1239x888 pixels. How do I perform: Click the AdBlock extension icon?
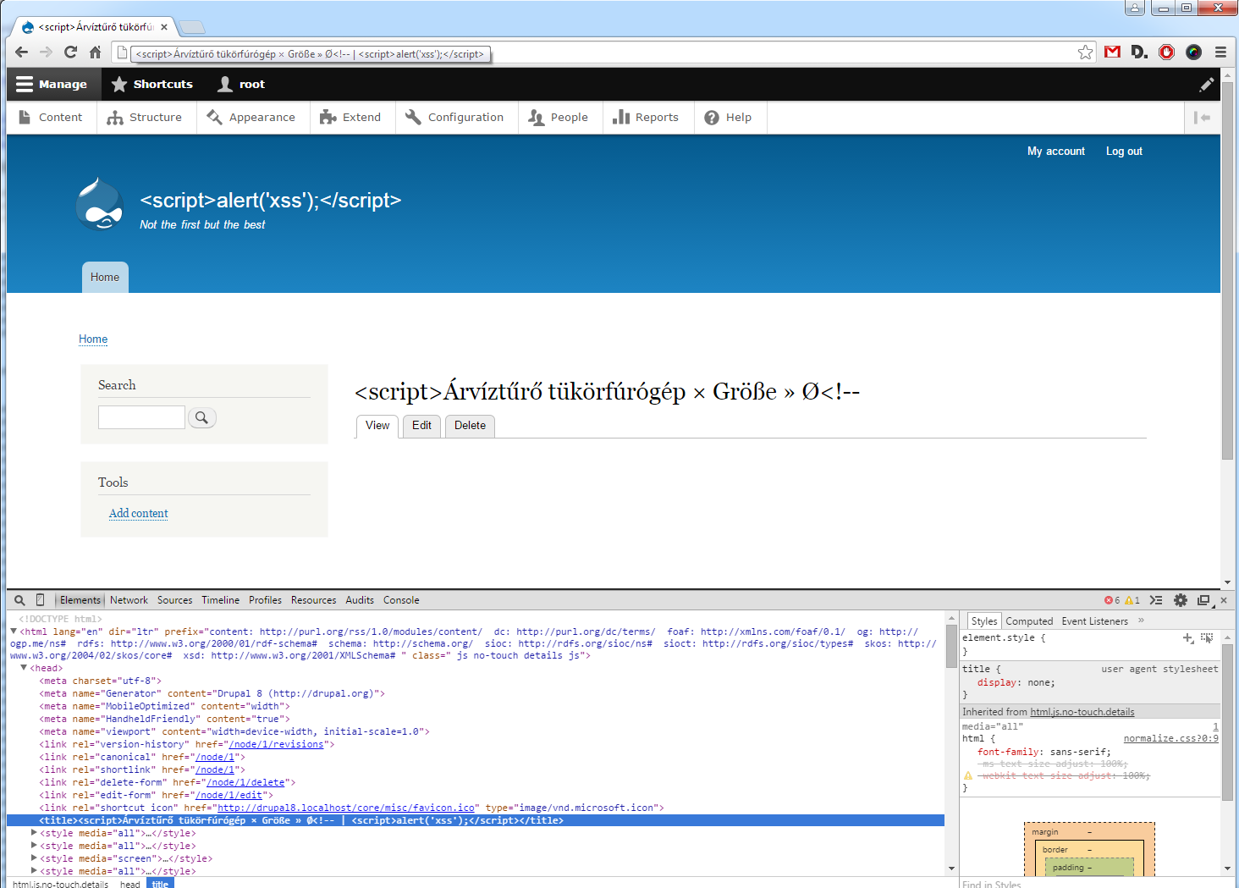[x=1166, y=52]
